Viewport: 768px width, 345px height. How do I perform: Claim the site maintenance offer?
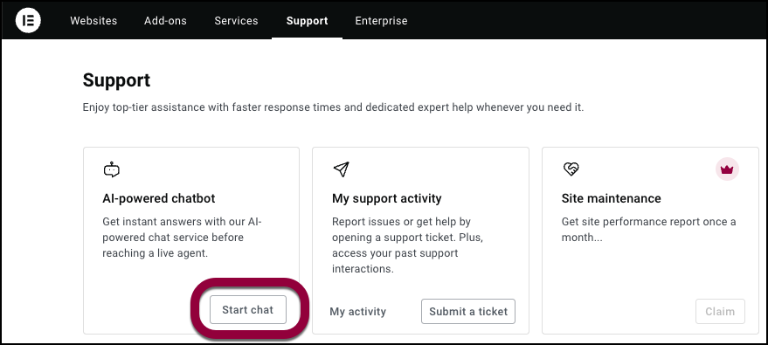720,312
